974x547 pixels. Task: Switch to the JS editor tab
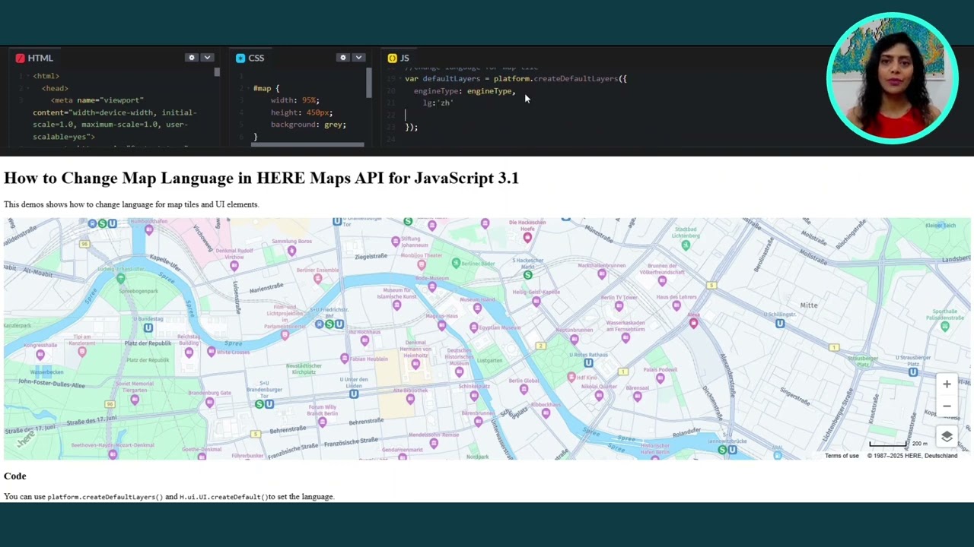[x=399, y=58]
